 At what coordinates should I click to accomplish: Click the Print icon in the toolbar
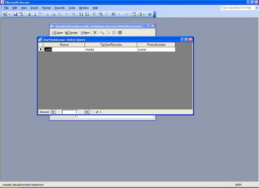coord(28,14)
